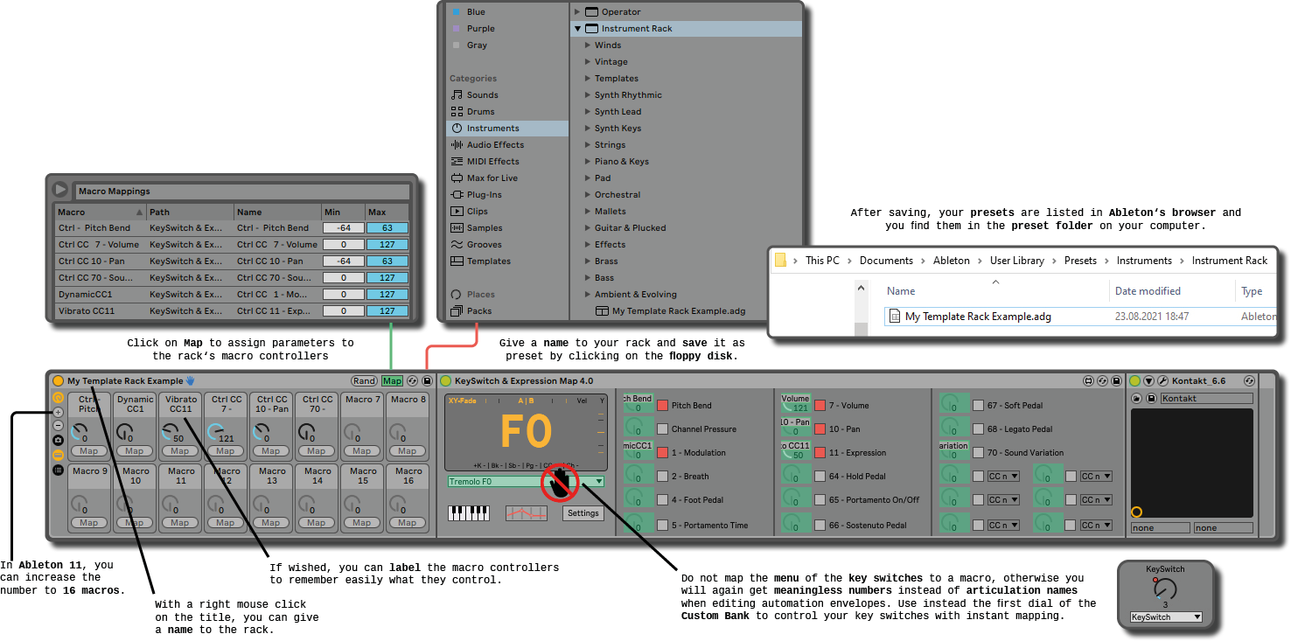Open Settings on the KeySwitch device
The image size is (1291, 641).
[583, 513]
